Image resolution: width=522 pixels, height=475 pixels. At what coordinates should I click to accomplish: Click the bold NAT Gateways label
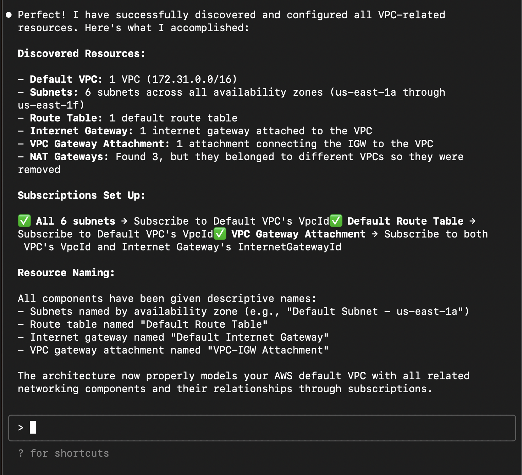(x=69, y=157)
